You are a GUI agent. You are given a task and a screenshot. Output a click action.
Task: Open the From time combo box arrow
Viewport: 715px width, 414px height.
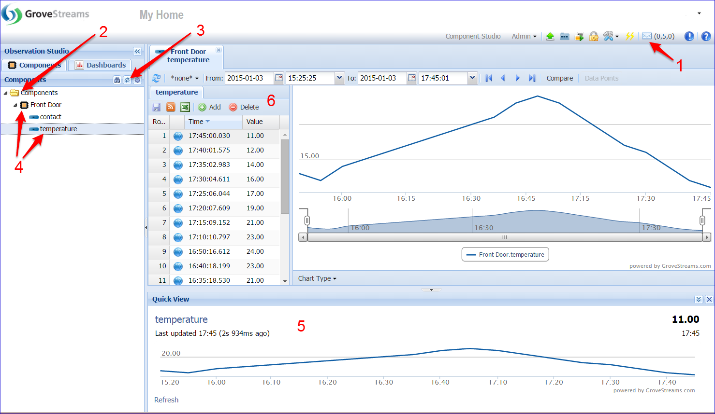[x=339, y=78]
